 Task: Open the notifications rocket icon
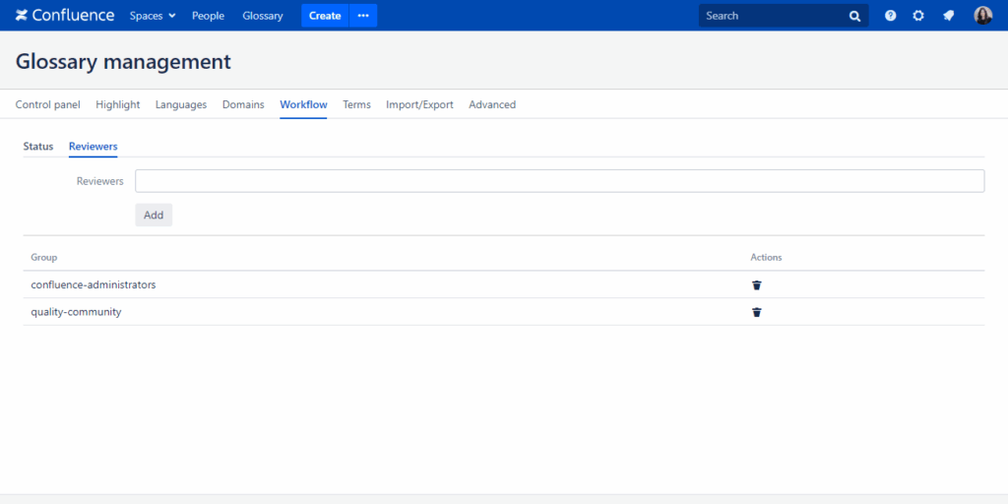click(x=948, y=16)
